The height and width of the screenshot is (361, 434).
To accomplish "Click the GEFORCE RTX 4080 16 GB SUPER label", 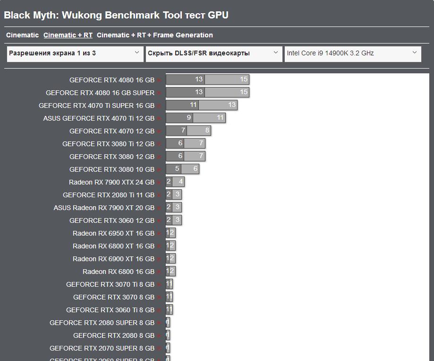I will (x=100, y=93).
